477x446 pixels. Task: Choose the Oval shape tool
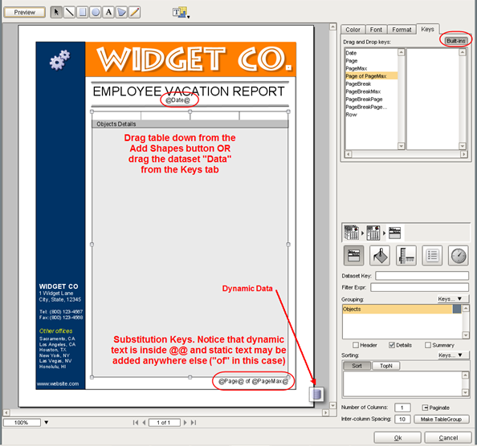96,12
